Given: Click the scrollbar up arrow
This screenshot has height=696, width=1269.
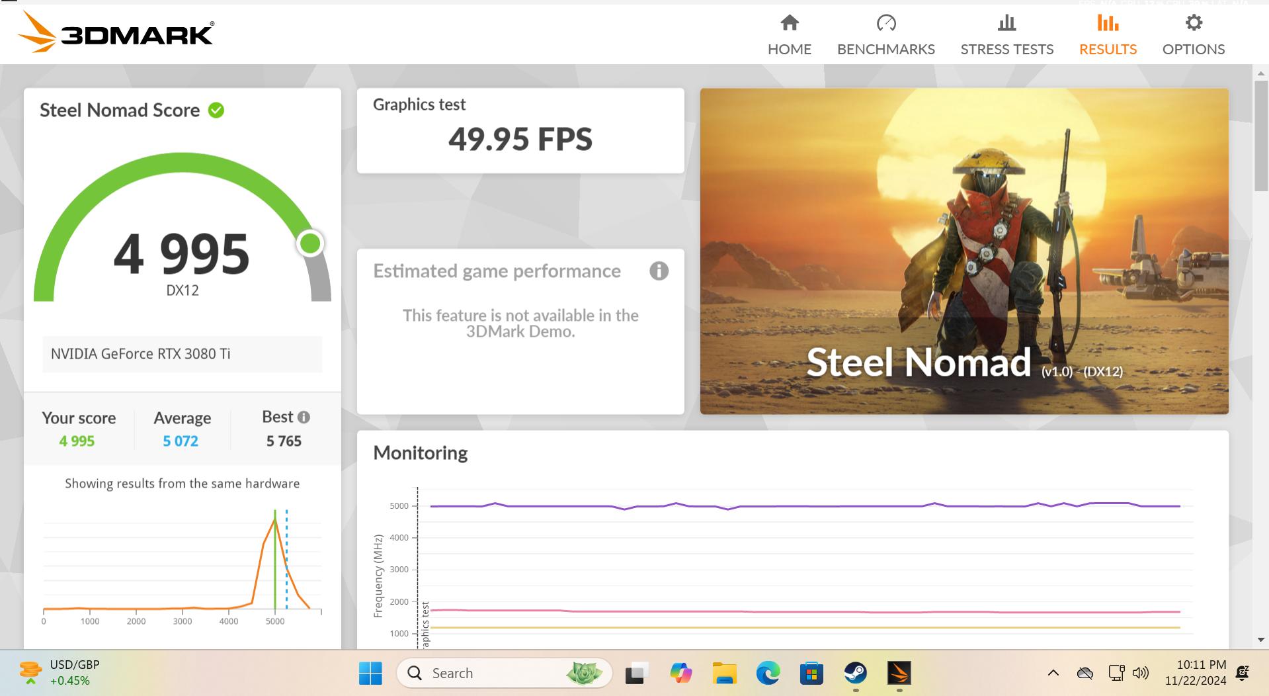Looking at the screenshot, I should point(1260,73).
